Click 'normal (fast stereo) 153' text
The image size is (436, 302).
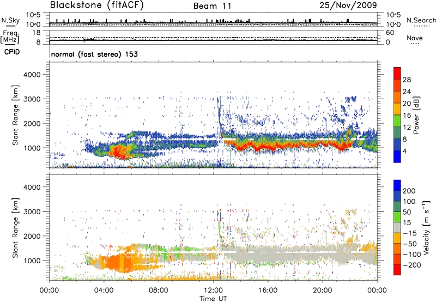click(94, 54)
